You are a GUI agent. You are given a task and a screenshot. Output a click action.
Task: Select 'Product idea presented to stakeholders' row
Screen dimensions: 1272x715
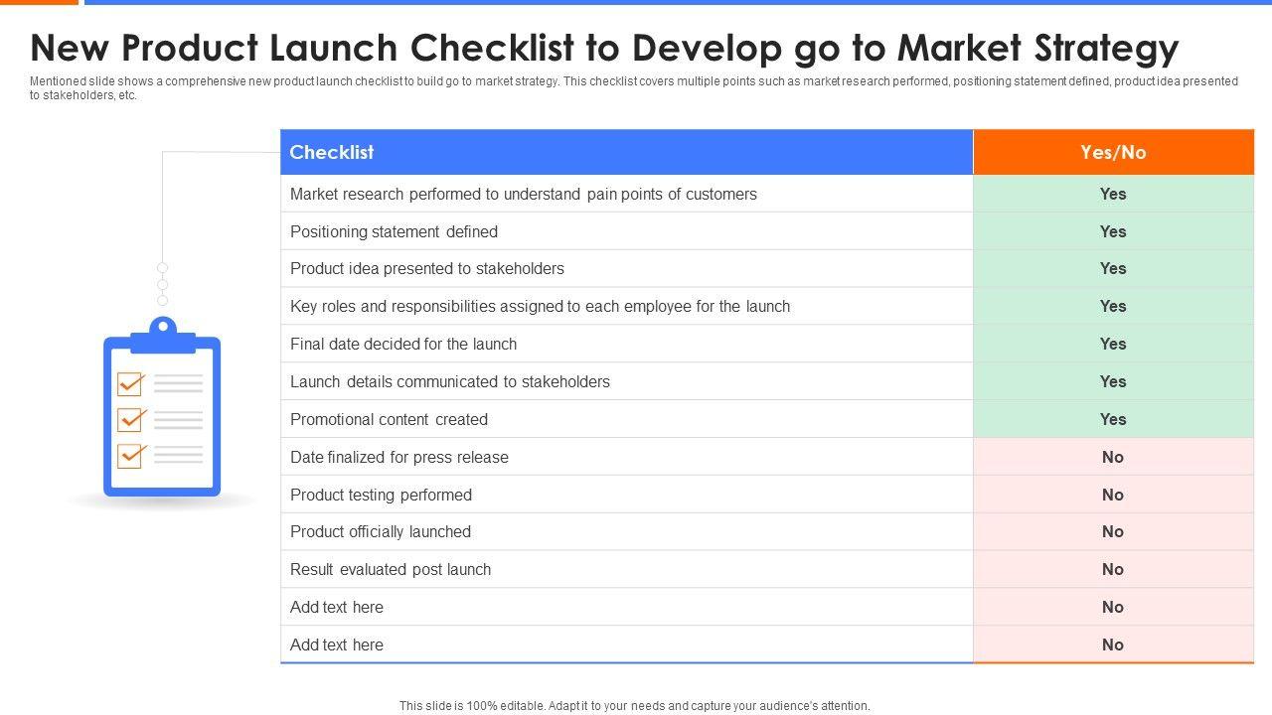point(427,269)
